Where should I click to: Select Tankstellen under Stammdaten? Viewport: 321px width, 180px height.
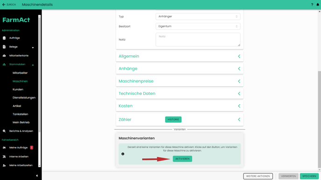[20, 114]
